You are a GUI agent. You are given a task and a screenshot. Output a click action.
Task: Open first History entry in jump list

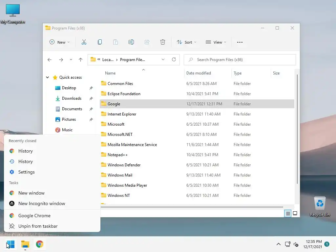tap(52, 151)
